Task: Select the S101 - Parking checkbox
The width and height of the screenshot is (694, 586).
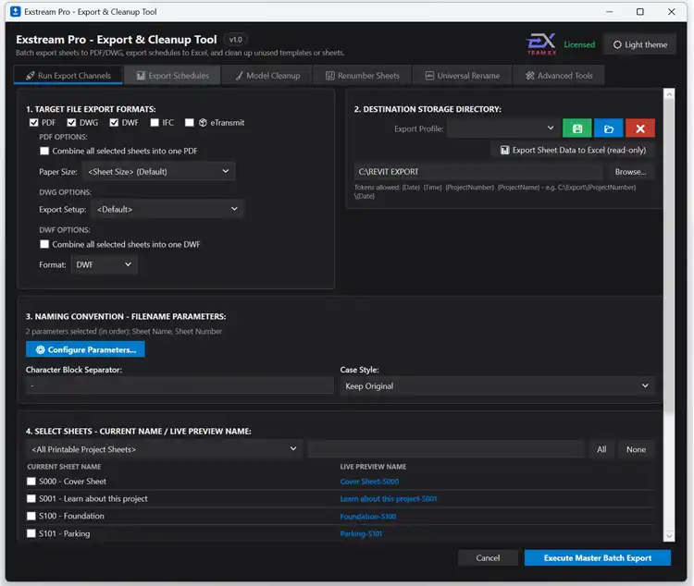Action: click(31, 533)
